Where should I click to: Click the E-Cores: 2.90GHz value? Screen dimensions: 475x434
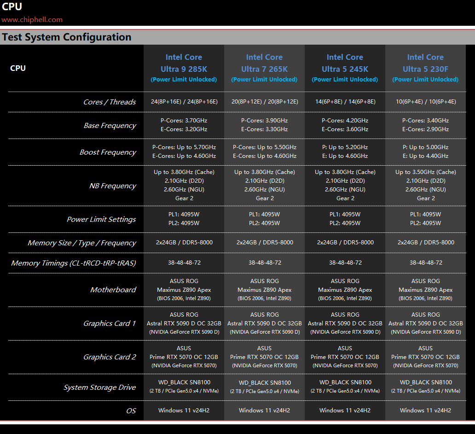tap(426, 129)
